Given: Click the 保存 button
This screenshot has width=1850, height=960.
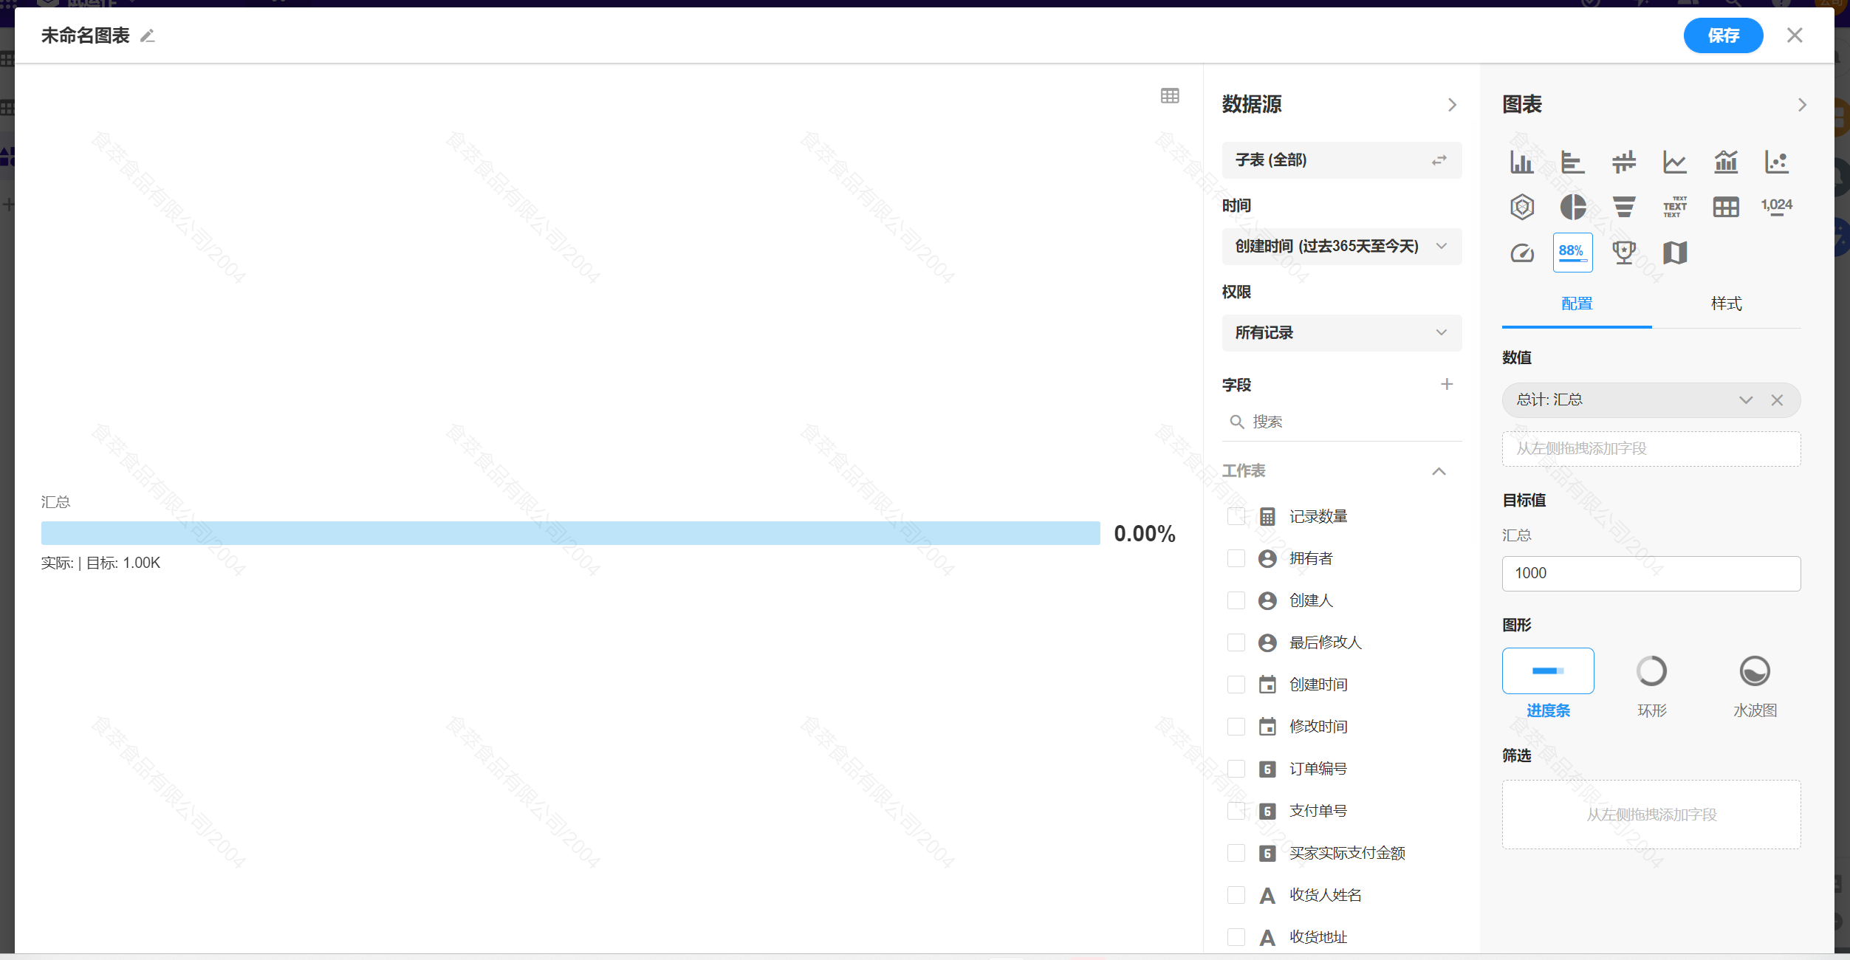Looking at the screenshot, I should click(1723, 35).
